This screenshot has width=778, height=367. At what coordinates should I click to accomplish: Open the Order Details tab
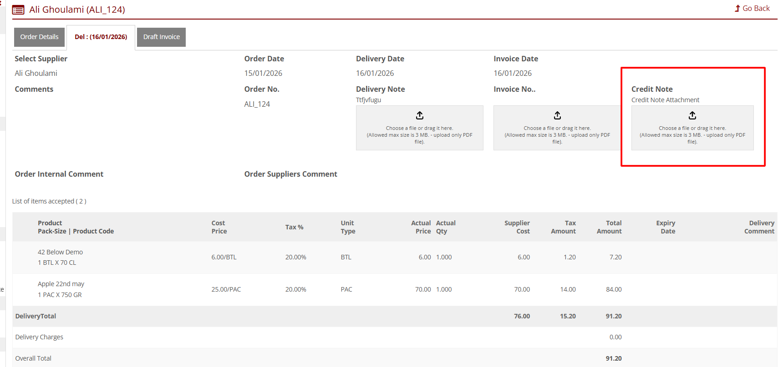click(x=39, y=37)
